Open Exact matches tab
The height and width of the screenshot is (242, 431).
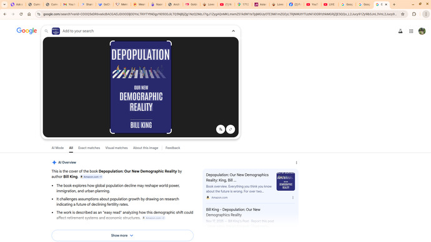click(89, 148)
